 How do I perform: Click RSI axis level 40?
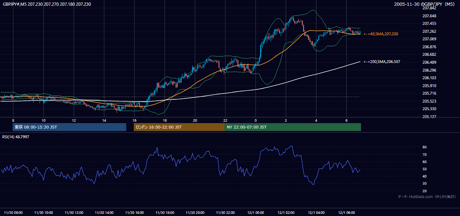424,176
